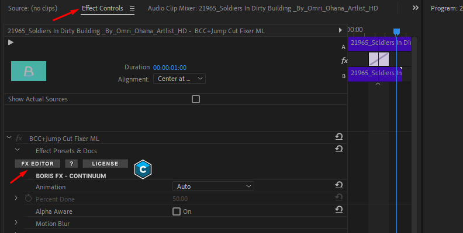This screenshot has height=233, width=463.
Task: Reset the Animation parameter
Action: [x=338, y=185]
